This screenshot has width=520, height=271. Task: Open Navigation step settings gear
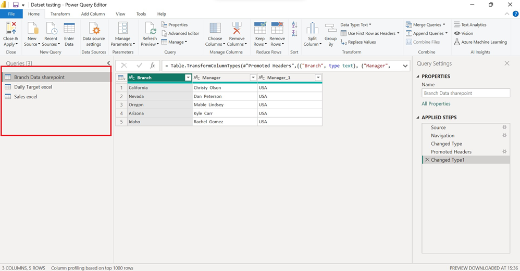(x=504, y=135)
